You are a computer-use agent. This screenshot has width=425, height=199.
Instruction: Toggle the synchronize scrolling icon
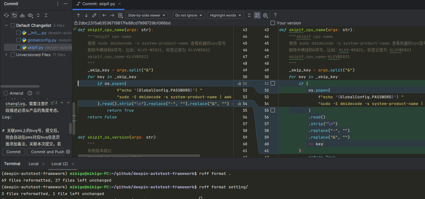pos(257,15)
